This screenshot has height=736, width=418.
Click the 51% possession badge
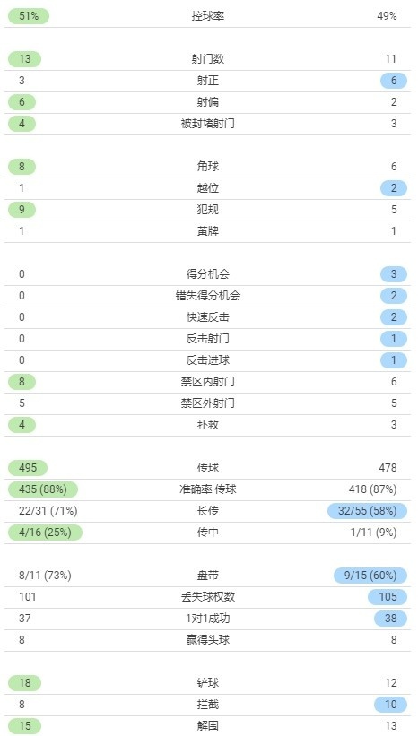pyautogui.click(x=29, y=16)
